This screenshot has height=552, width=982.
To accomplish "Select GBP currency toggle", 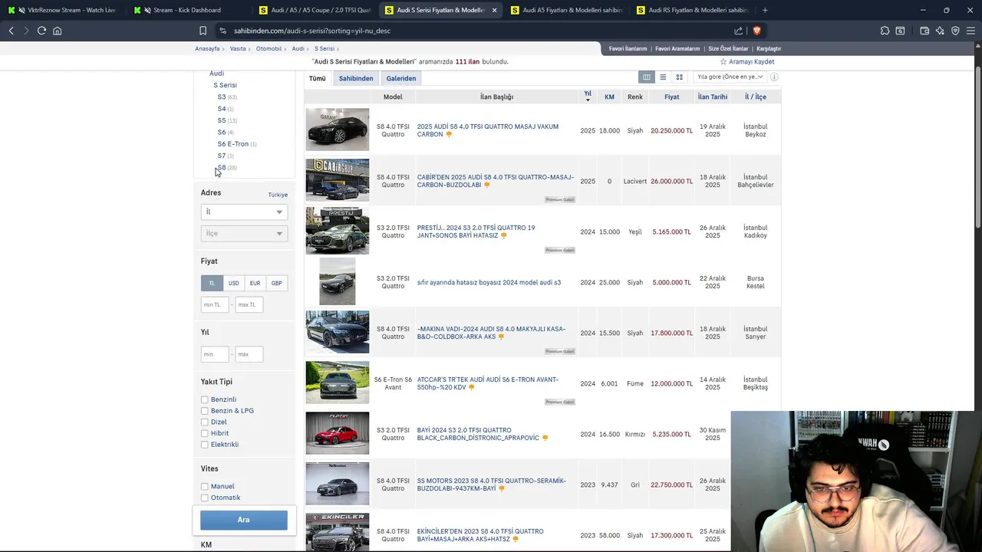I will point(276,283).
